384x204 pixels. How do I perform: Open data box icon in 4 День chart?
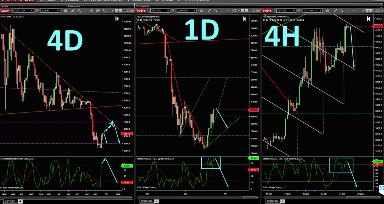(98, 10)
